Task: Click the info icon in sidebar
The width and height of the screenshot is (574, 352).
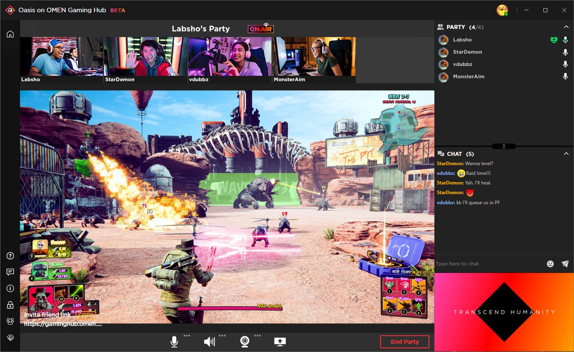Action: 10,288
